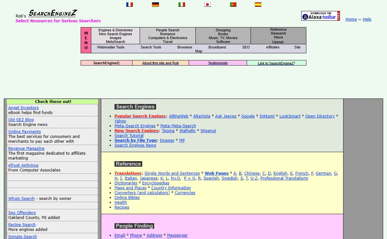Open Search by File Type link
Image resolution: width=387 pixels, height=239 pixels.
click(135, 140)
